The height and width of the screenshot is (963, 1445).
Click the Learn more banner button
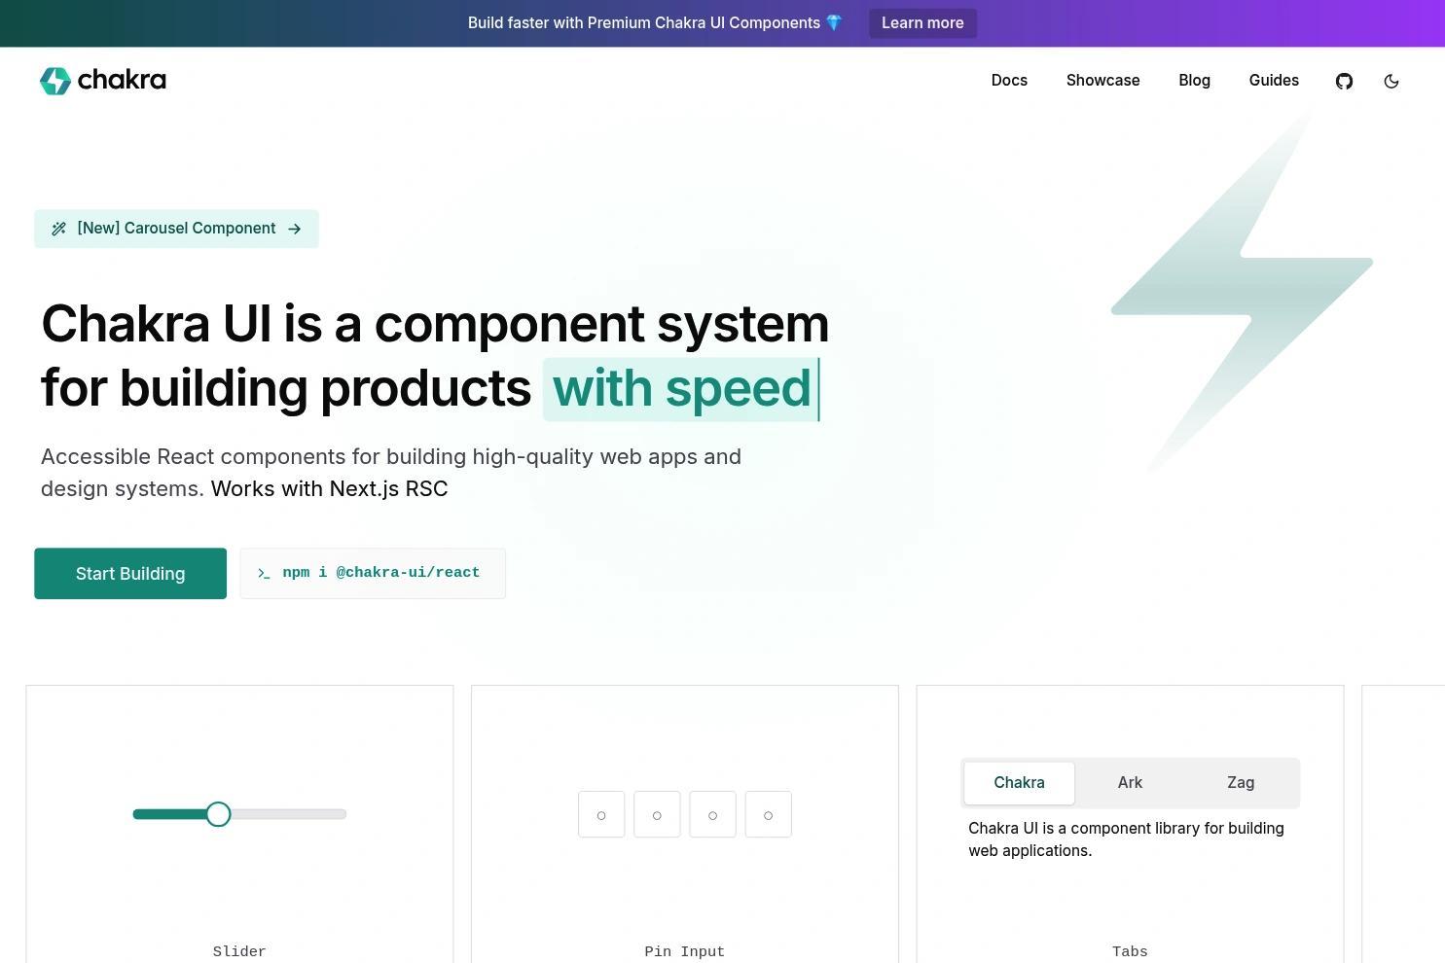pyautogui.click(x=922, y=23)
